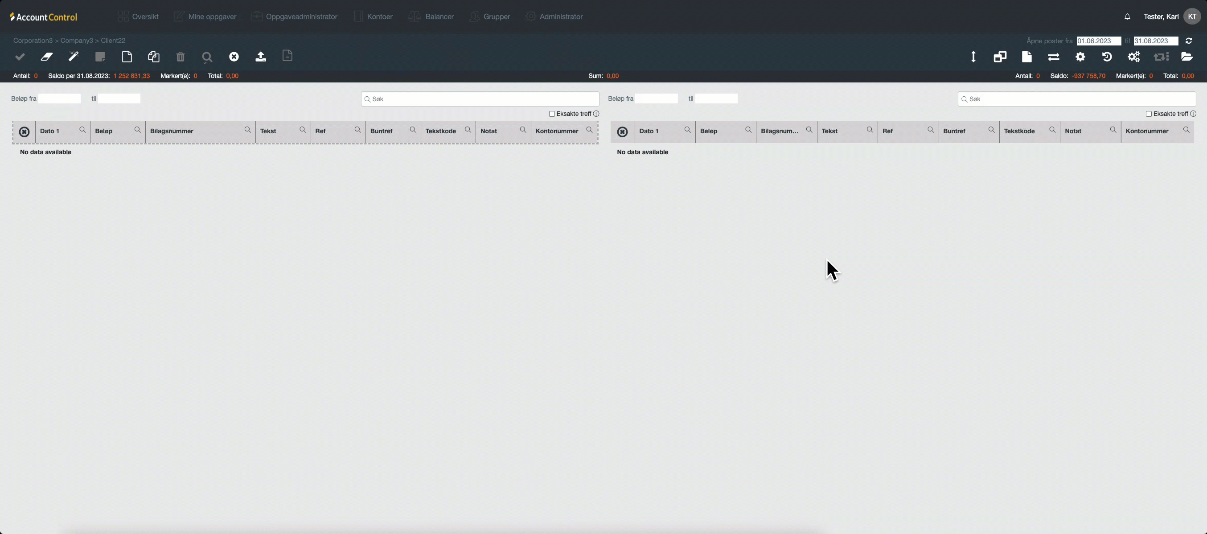Image resolution: width=1207 pixels, height=534 pixels.
Task: Open Kontonummer column filter in left table
Action: click(x=589, y=130)
